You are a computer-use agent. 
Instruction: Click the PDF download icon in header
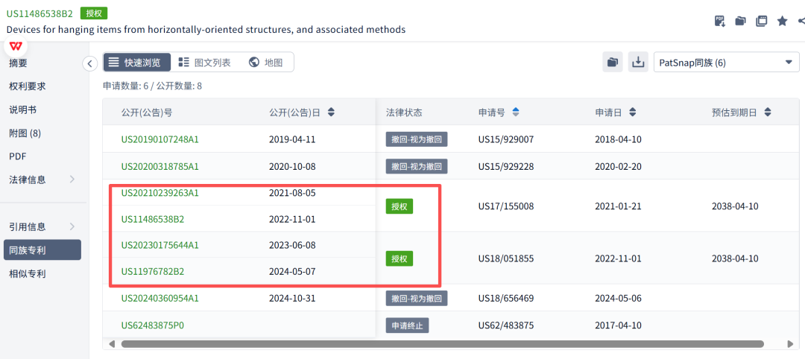720,21
